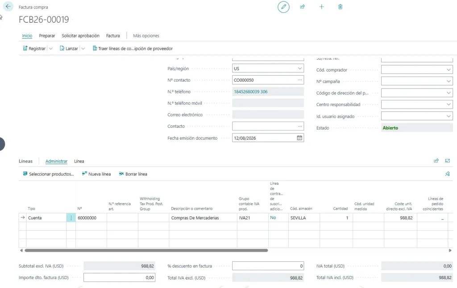Click Borrar línea action
Viewport: 457px width, 288px height.
point(133,174)
